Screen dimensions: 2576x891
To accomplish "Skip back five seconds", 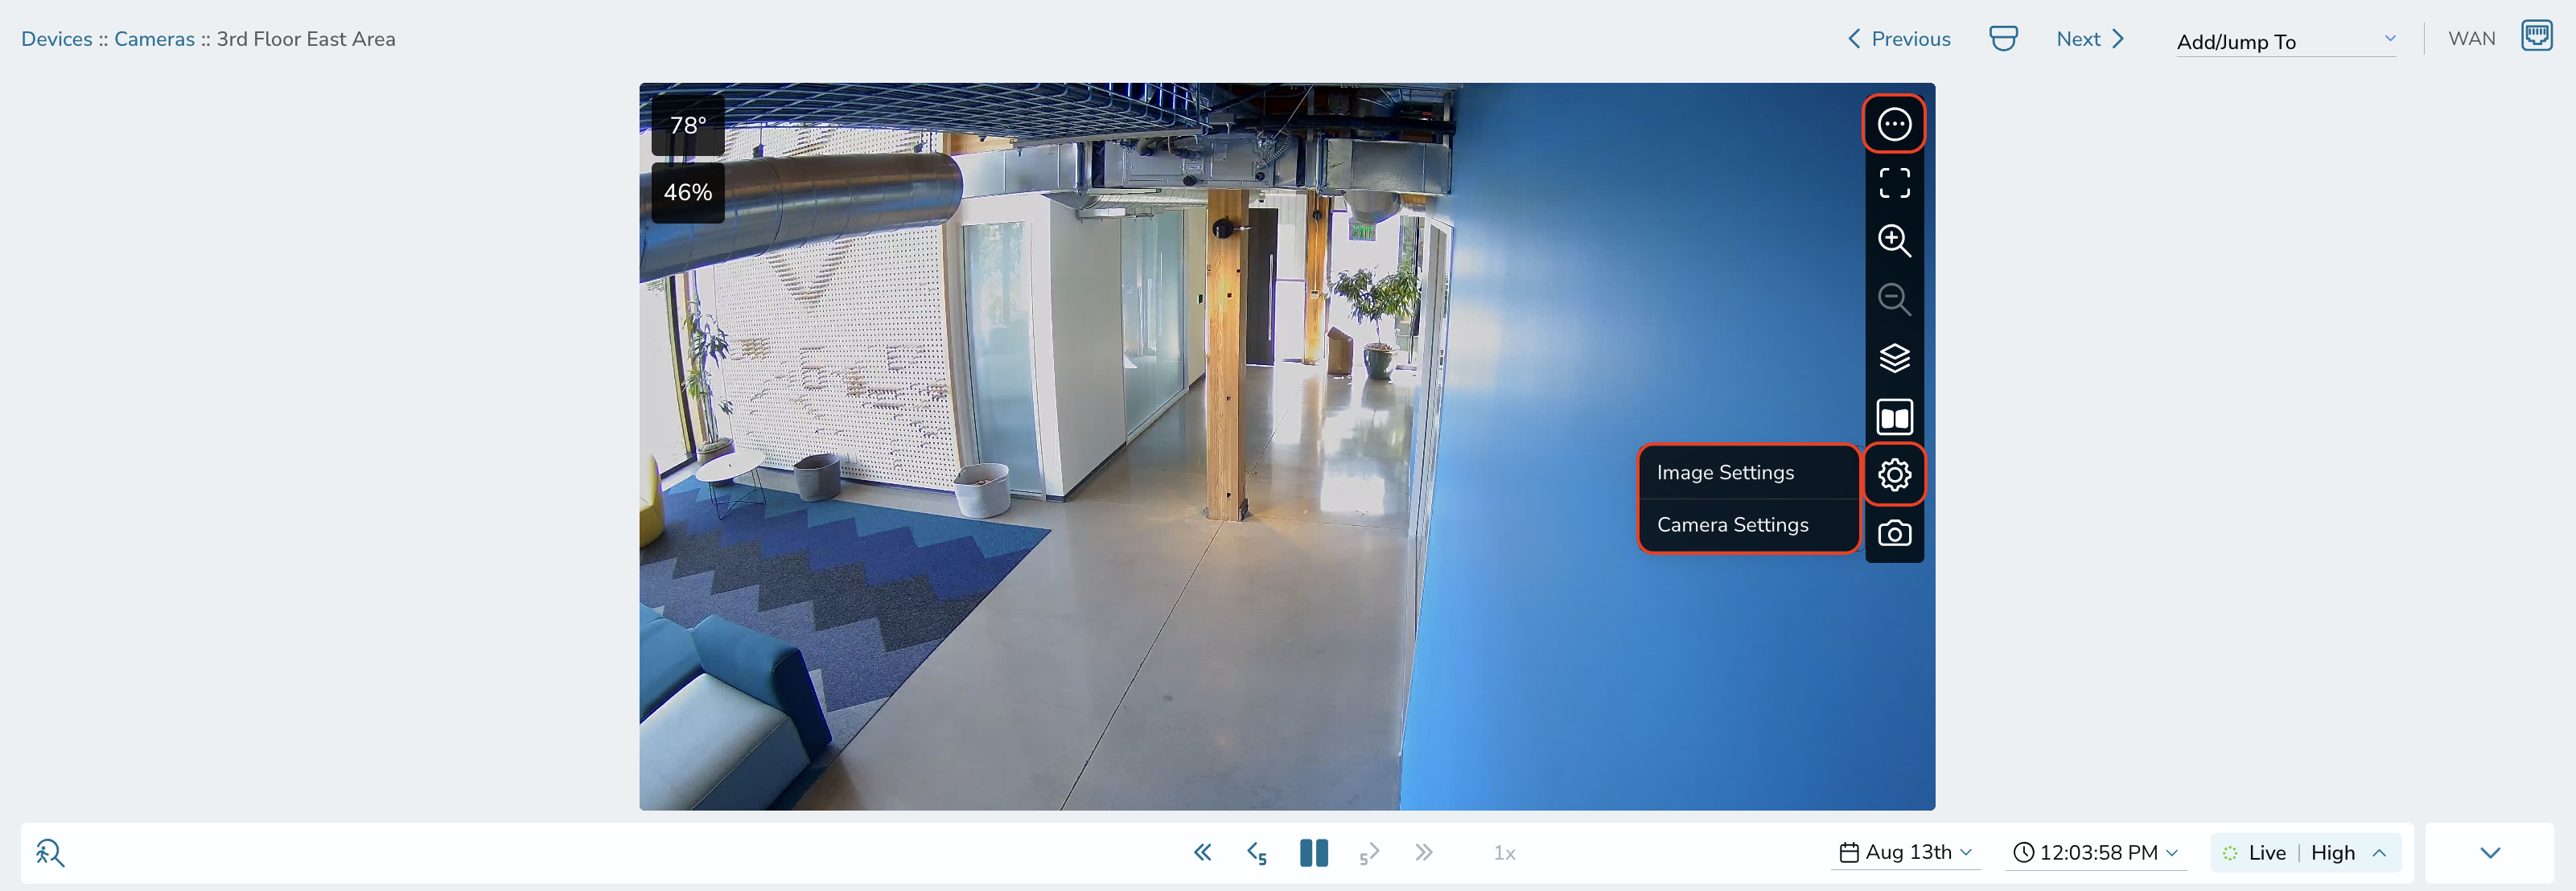I will coord(1257,853).
